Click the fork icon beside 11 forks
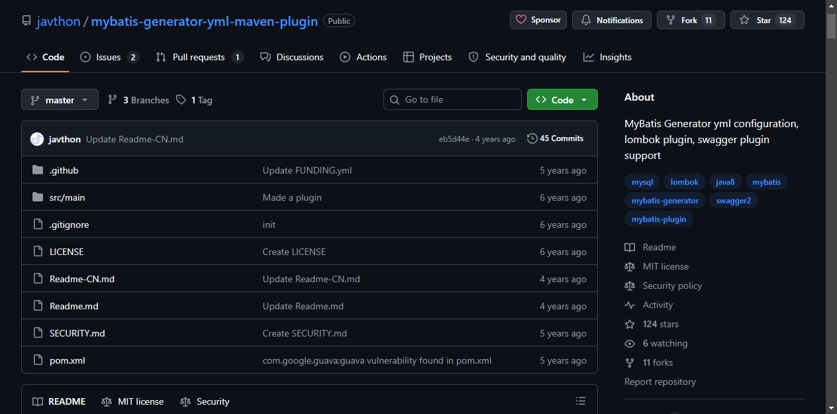Image resolution: width=837 pixels, height=414 pixels. [x=630, y=362]
